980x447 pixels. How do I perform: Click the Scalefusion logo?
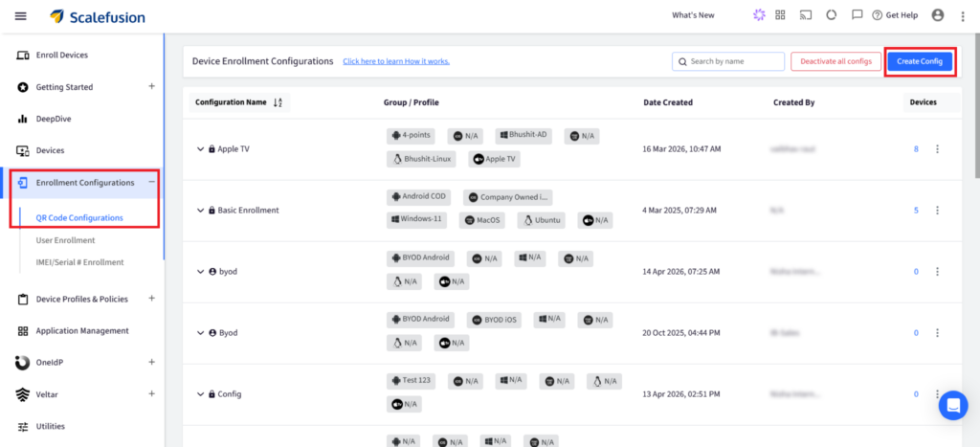point(98,16)
